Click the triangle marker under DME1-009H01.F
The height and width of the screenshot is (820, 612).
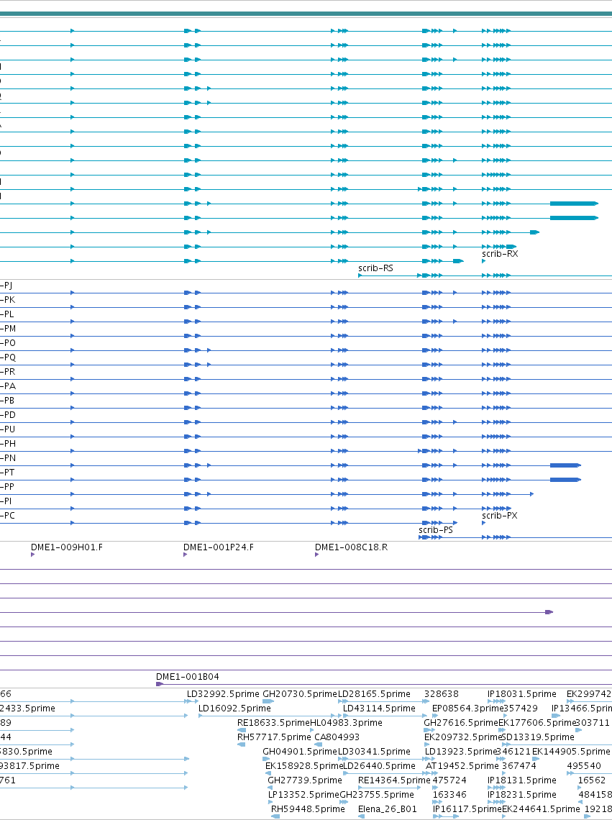(33, 555)
